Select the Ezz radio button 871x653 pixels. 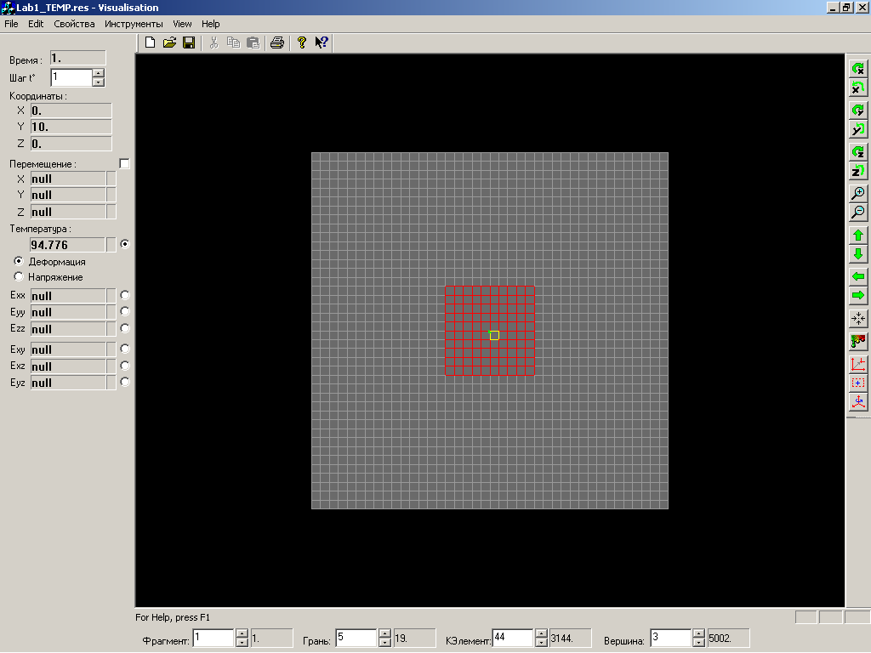(125, 328)
